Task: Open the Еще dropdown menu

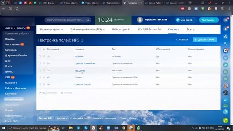Action: coord(190,29)
